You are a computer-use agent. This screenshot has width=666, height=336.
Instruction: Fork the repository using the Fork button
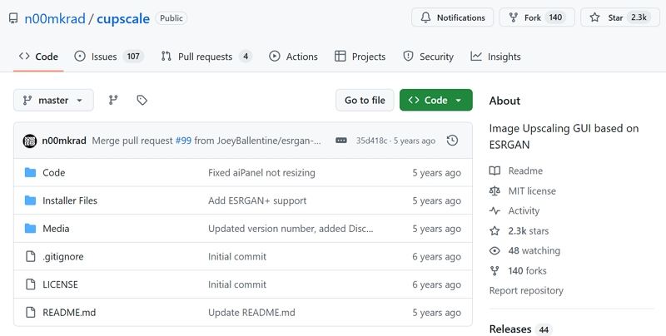coord(537,17)
